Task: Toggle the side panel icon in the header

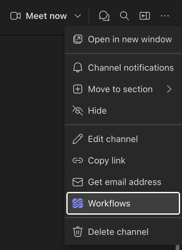Action: click(145, 16)
